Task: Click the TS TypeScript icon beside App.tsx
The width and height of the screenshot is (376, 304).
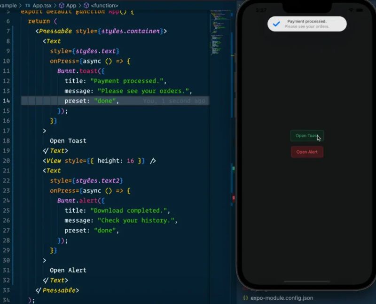Action: tap(27, 5)
